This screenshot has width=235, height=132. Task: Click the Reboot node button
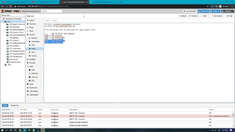click(183, 16)
